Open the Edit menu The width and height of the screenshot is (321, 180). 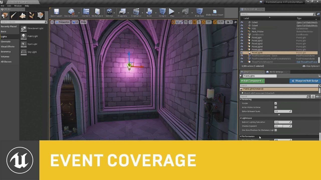coord(9,5)
